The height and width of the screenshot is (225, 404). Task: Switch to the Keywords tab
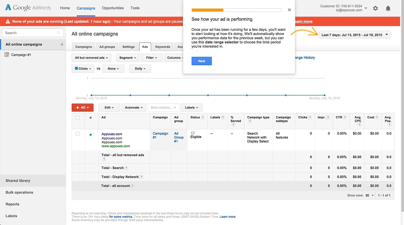point(163,47)
